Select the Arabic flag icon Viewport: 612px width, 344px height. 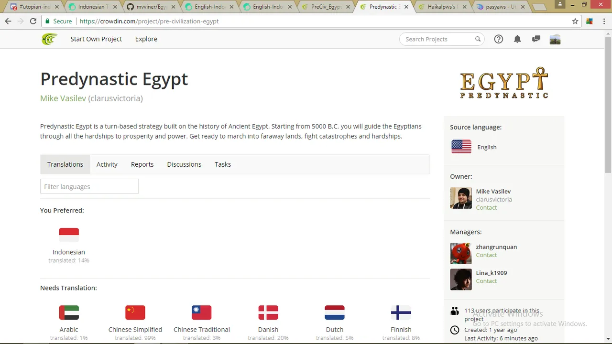click(x=69, y=312)
